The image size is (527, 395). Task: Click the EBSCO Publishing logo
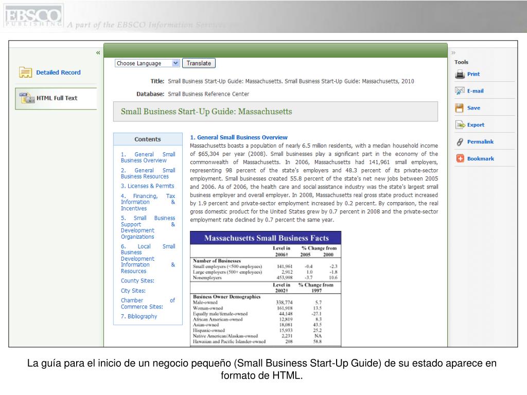[x=33, y=16]
